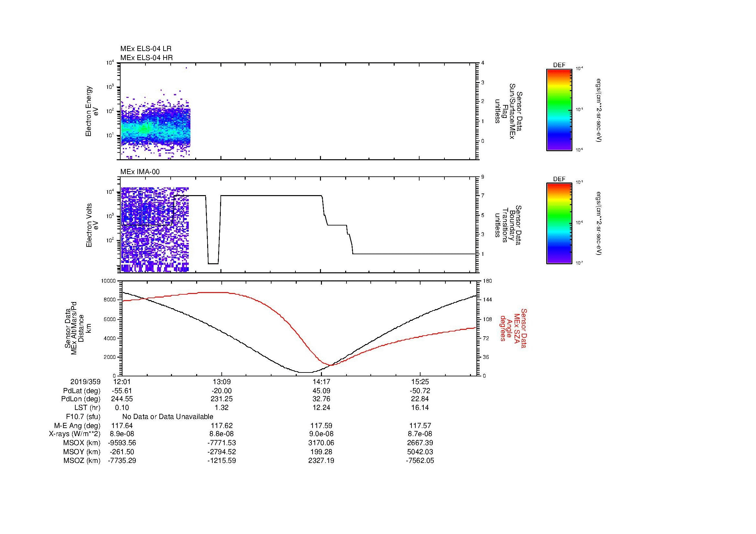Click the top DEF color bar
Screen dimensions: 756x534
[559, 110]
